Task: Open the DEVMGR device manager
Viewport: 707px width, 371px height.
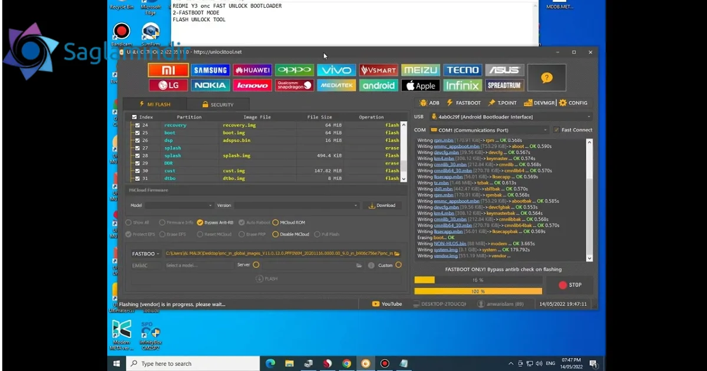Action: (539, 103)
